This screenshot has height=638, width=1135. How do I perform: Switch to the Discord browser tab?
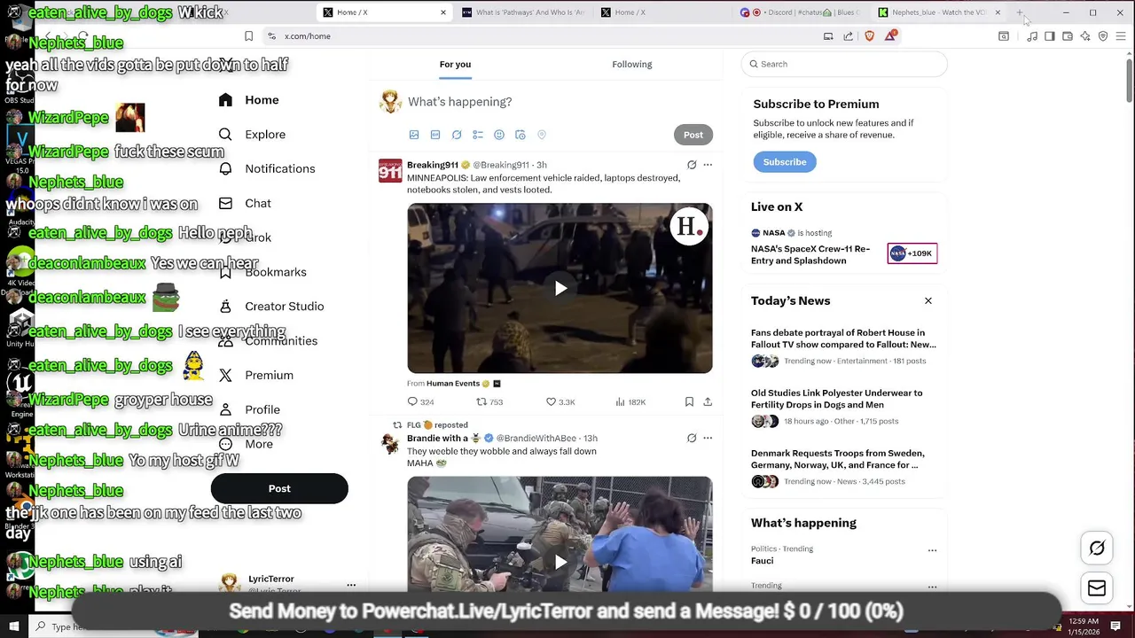pos(801,12)
